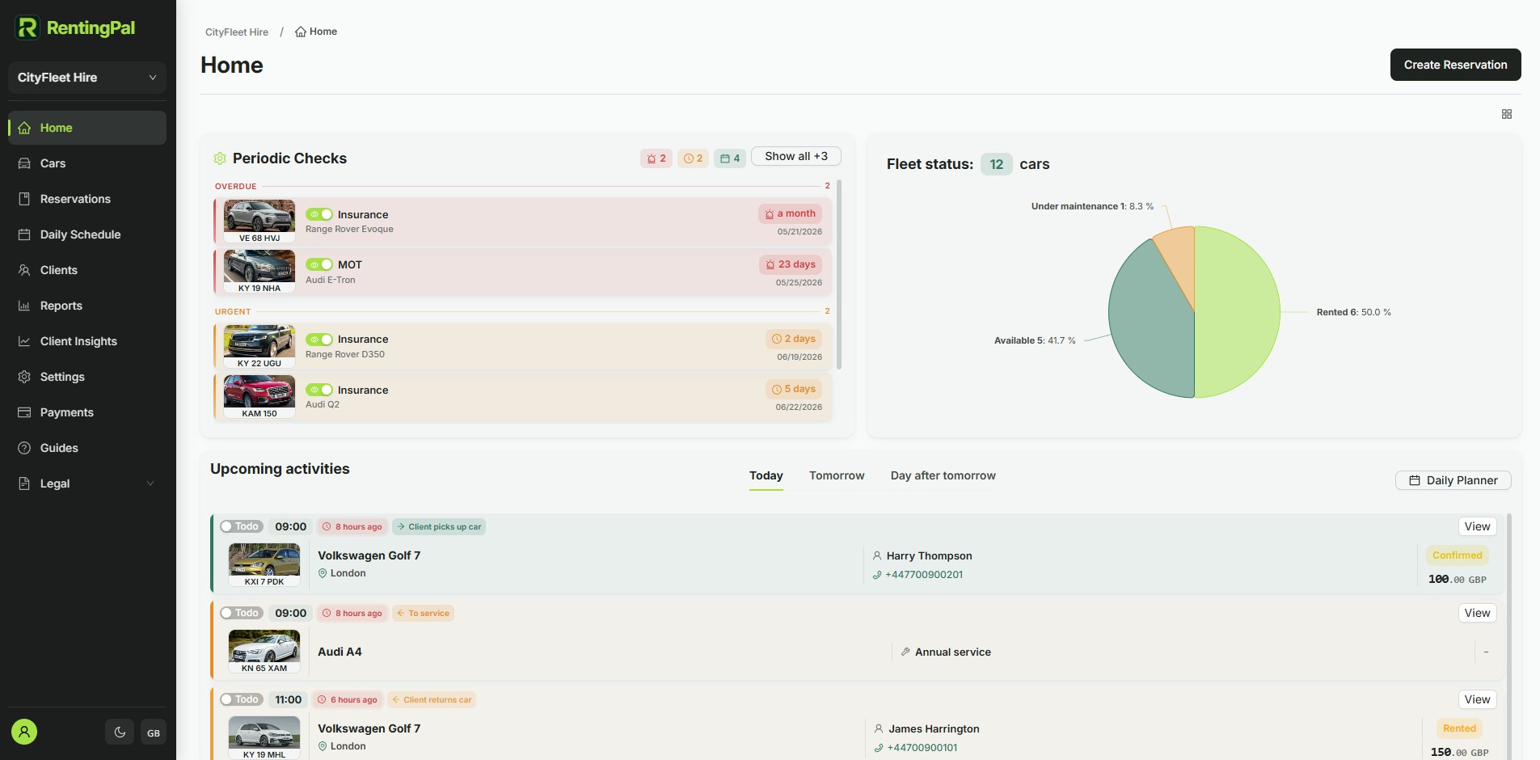Click the RentingPal logo
1540x760 pixels.
tap(75, 27)
